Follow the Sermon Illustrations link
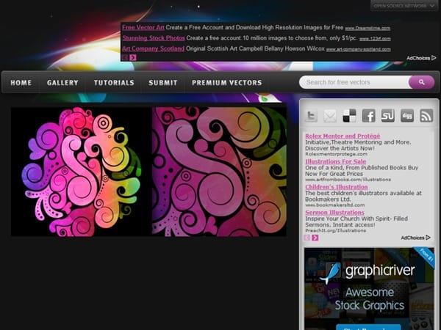This screenshot has height=330, width=441. point(334,213)
